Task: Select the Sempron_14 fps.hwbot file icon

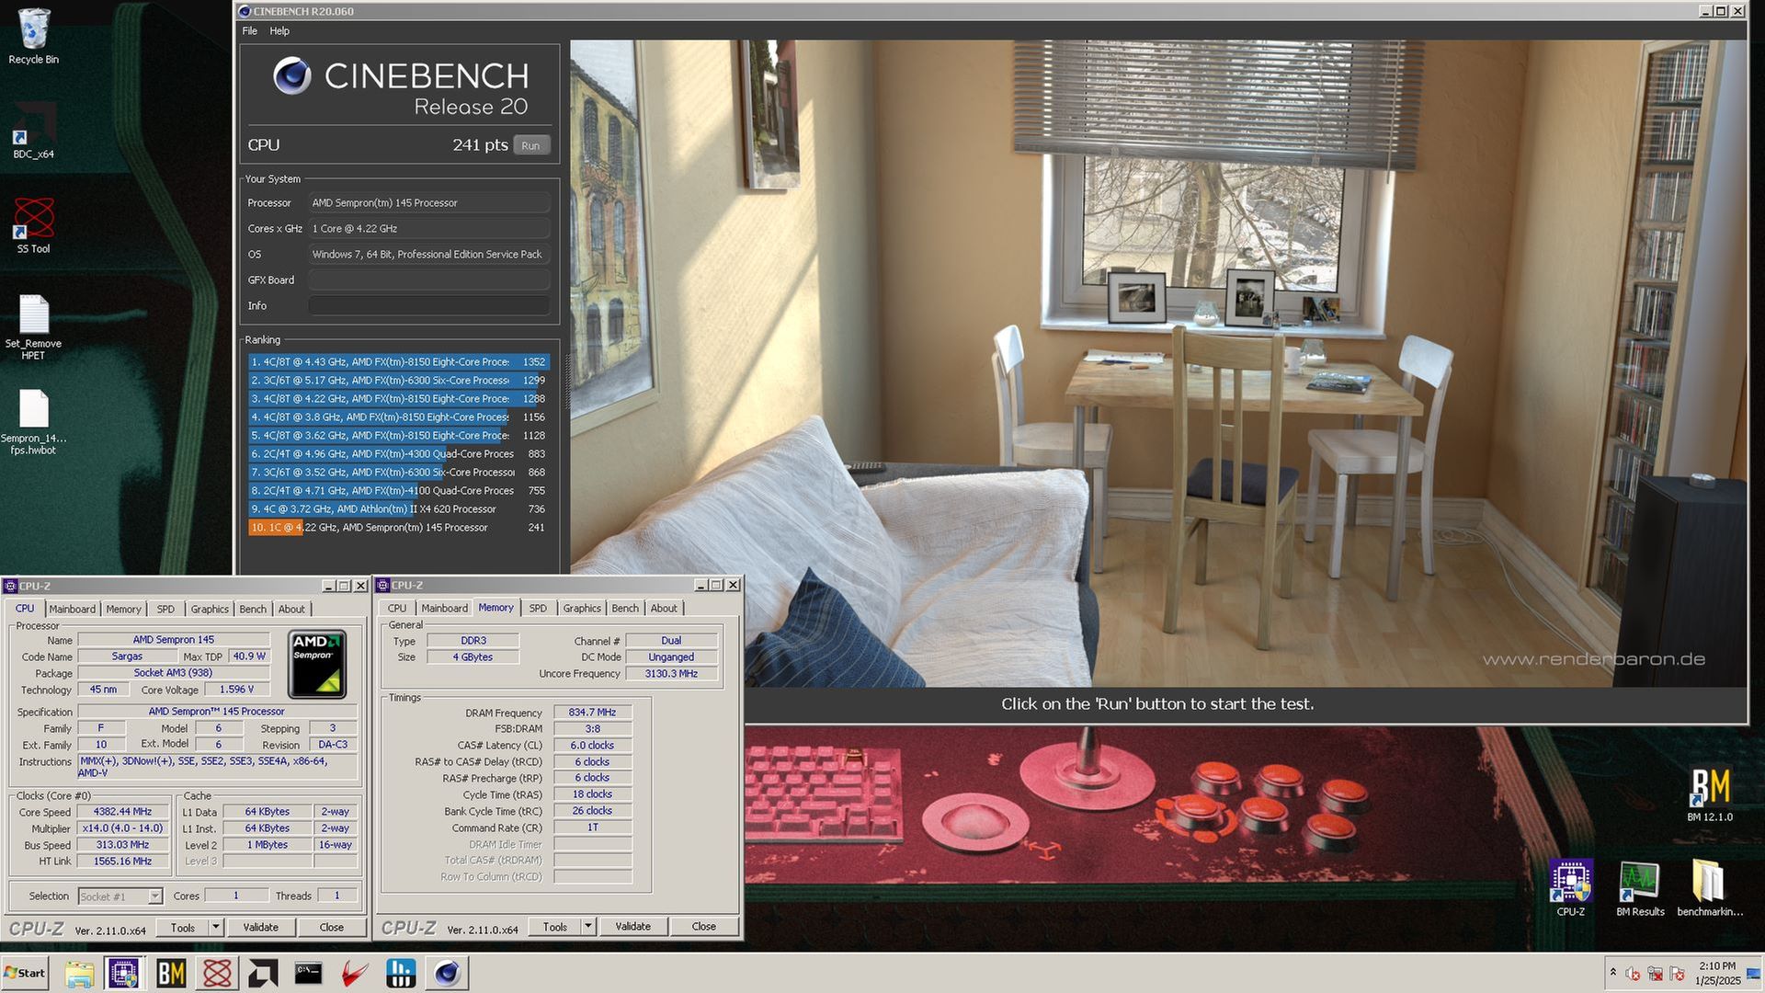Action: pos(33,423)
